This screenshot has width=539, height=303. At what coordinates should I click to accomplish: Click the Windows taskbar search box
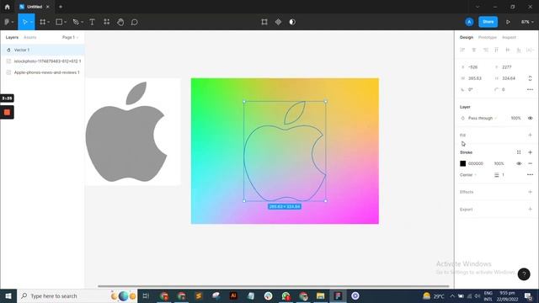pos(77,295)
